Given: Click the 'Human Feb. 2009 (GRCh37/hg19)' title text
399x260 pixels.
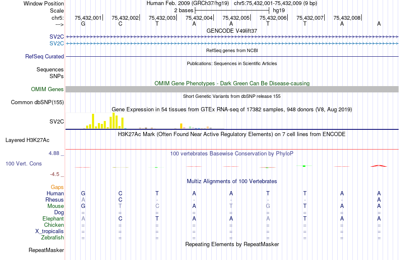Looking at the screenshot, I should (x=188, y=3).
